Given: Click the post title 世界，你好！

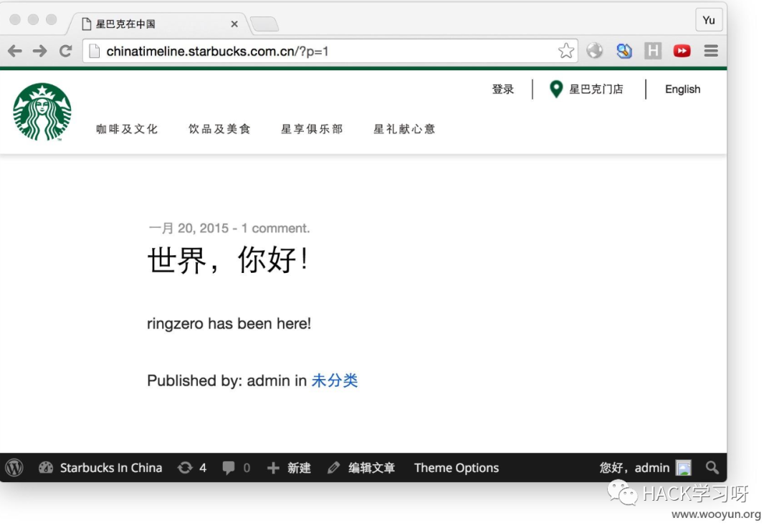Looking at the screenshot, I should click(x=229, y=259).
